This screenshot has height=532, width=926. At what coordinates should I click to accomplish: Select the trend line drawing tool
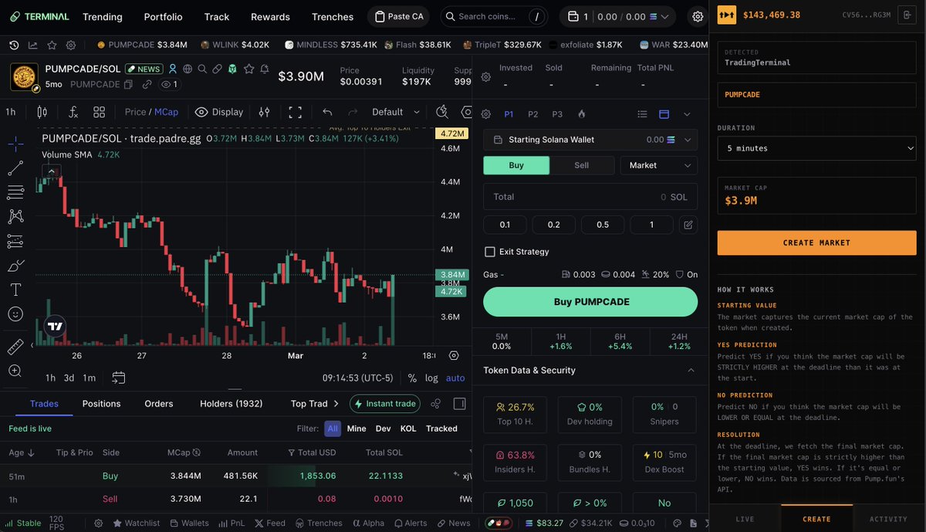point(15,168)
